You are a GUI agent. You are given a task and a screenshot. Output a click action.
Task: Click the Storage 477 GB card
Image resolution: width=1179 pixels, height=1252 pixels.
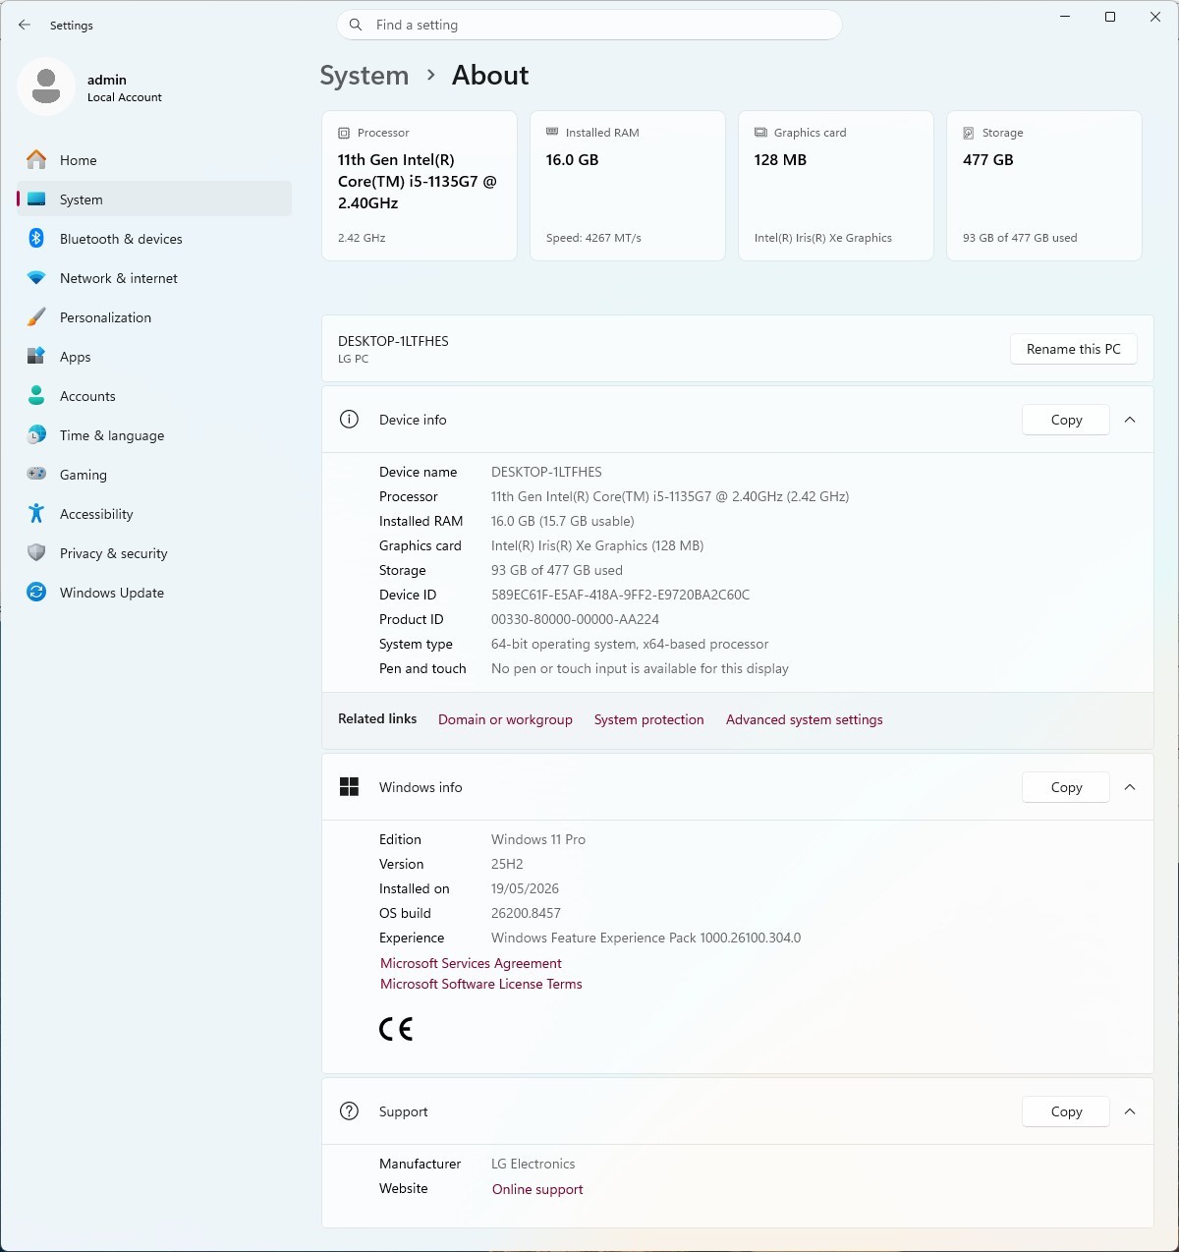tap(1043, 186)
